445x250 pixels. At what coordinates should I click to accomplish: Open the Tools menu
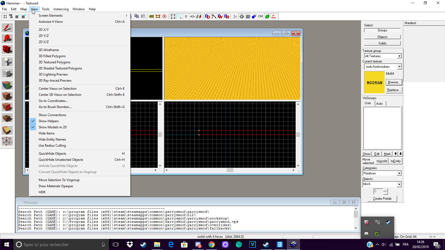click(46, 9)
